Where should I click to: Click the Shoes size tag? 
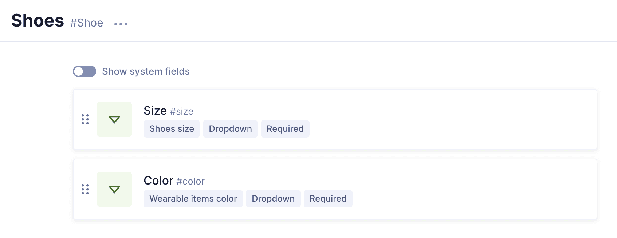tap(172, 129)
